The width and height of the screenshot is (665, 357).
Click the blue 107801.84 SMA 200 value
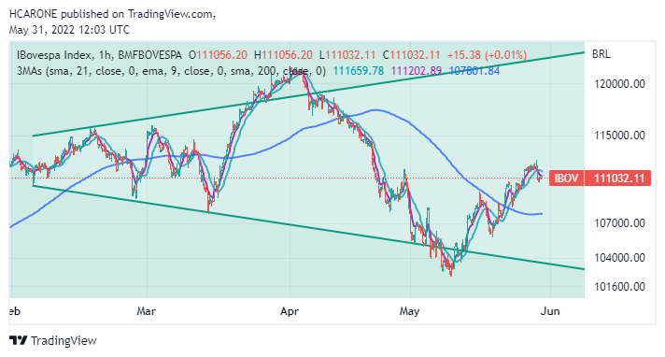pos(474,71)
